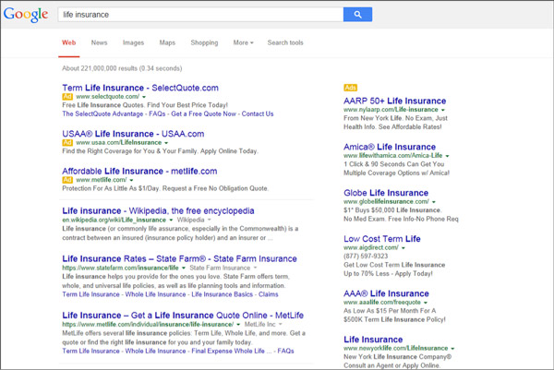Switch to the News tab
Viewport: 554px width, 370px height.
(x=99, y=42)
